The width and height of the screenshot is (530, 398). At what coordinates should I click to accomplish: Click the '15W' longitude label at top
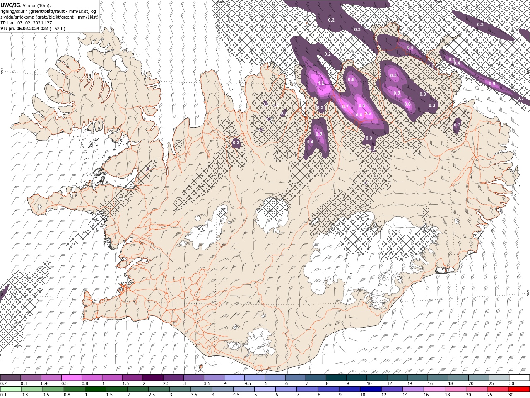pos(438,2)
